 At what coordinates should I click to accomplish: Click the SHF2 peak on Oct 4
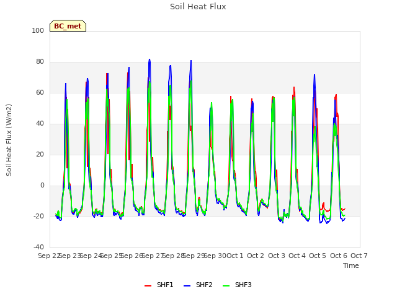tap(314, 75)
